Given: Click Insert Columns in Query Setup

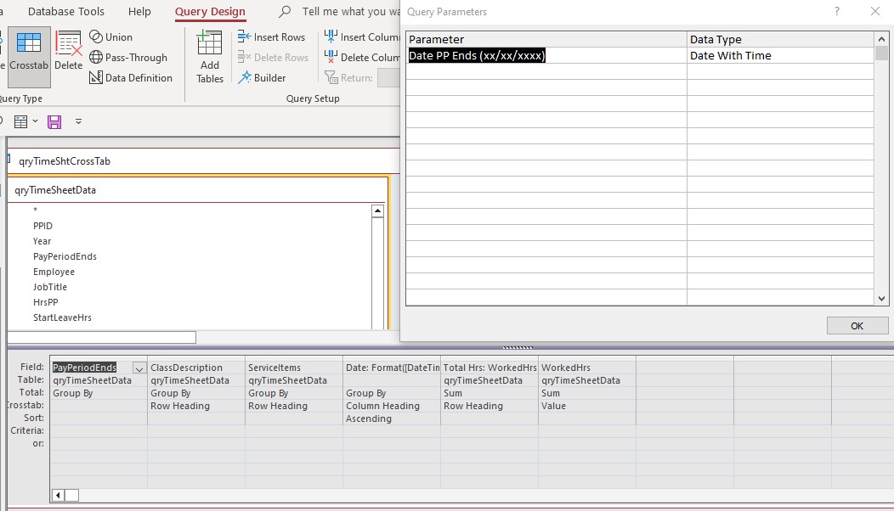Looking at the screenshot, I should tap(365, 36).
